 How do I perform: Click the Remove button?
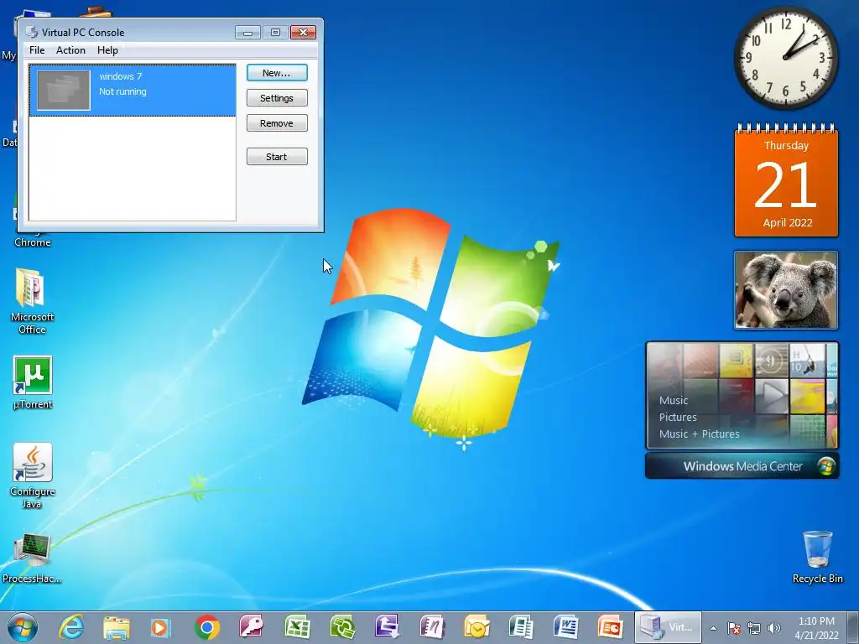pyautogui.click(x=277, y=123)
